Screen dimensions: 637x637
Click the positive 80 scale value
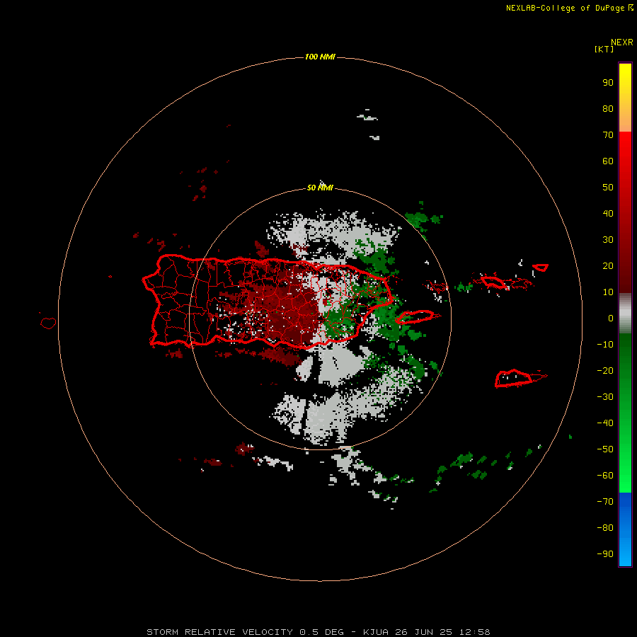click(608, 109)
